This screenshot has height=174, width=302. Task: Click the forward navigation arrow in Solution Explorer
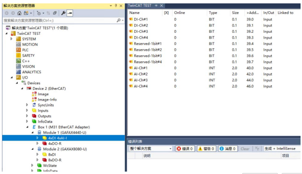click(x=13, y=13)
